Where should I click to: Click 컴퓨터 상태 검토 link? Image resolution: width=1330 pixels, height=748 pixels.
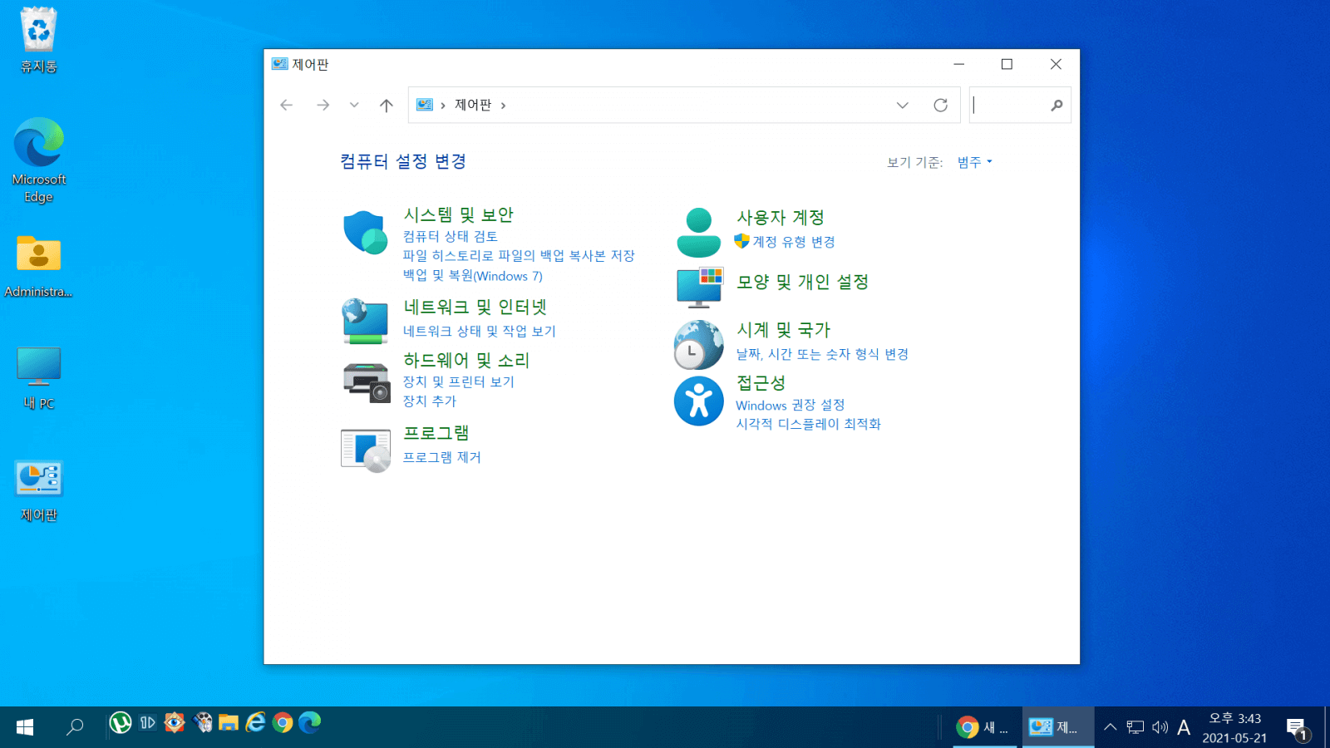pyautogui.click(x=451, y=237)
